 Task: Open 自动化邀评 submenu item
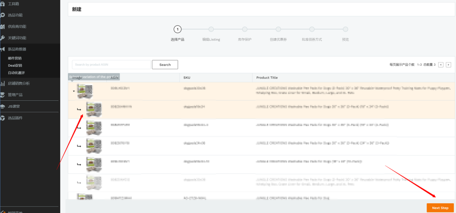tap(16, 72)
